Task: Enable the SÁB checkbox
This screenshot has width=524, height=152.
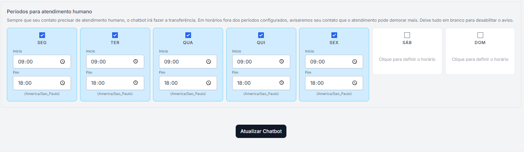Action: pyautogui.click(x=407, y=35)
